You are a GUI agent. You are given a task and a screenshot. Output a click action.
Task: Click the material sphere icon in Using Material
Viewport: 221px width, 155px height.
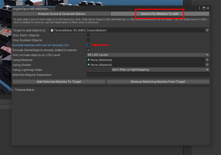[x=89, y=60]
